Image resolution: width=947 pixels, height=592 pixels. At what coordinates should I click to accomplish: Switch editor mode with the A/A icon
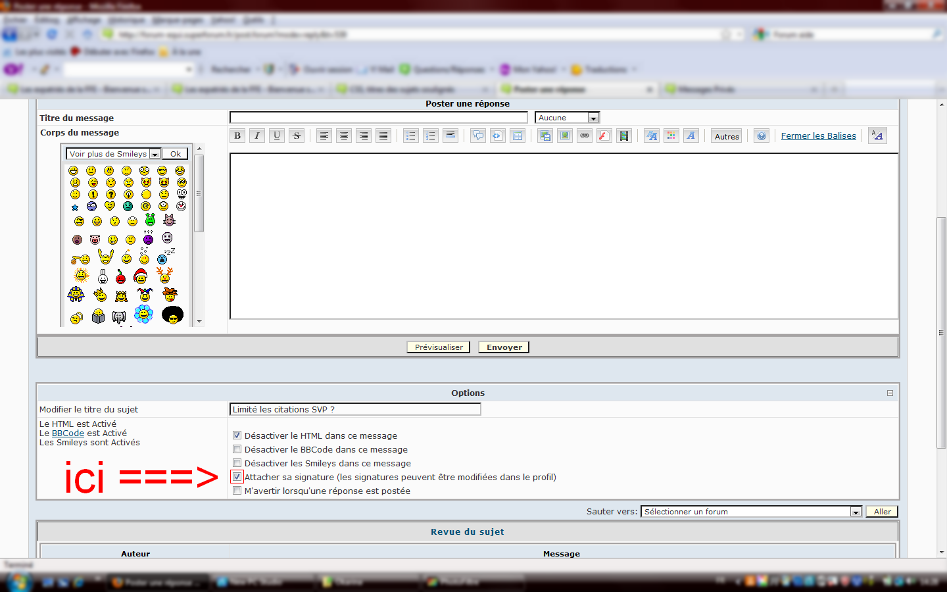tap(877, 136)
